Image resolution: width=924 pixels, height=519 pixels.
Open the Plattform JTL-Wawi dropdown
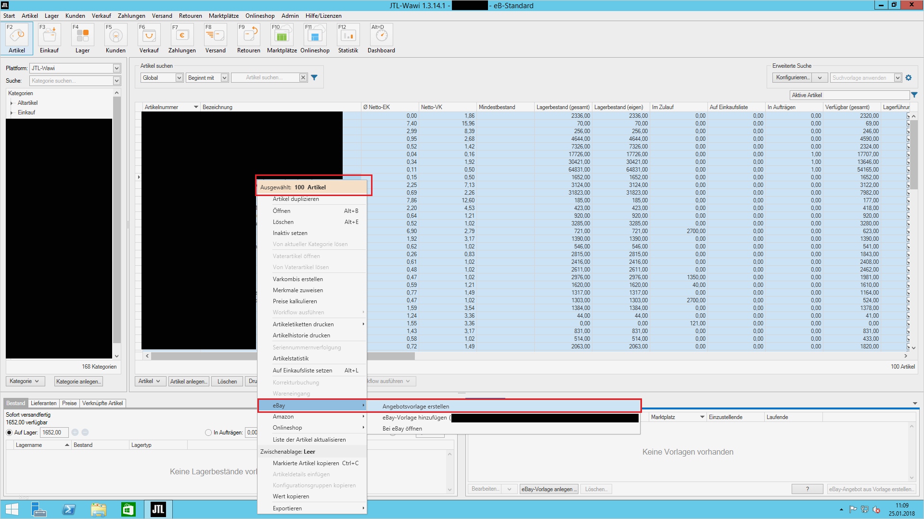point(116,68)
